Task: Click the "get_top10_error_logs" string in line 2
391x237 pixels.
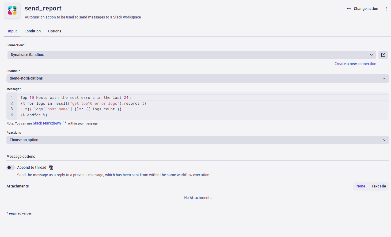Action: point(95,104)
